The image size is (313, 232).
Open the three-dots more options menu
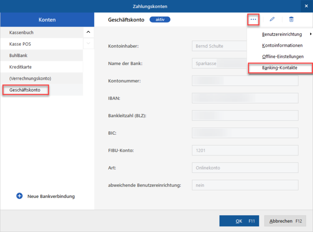253,19
